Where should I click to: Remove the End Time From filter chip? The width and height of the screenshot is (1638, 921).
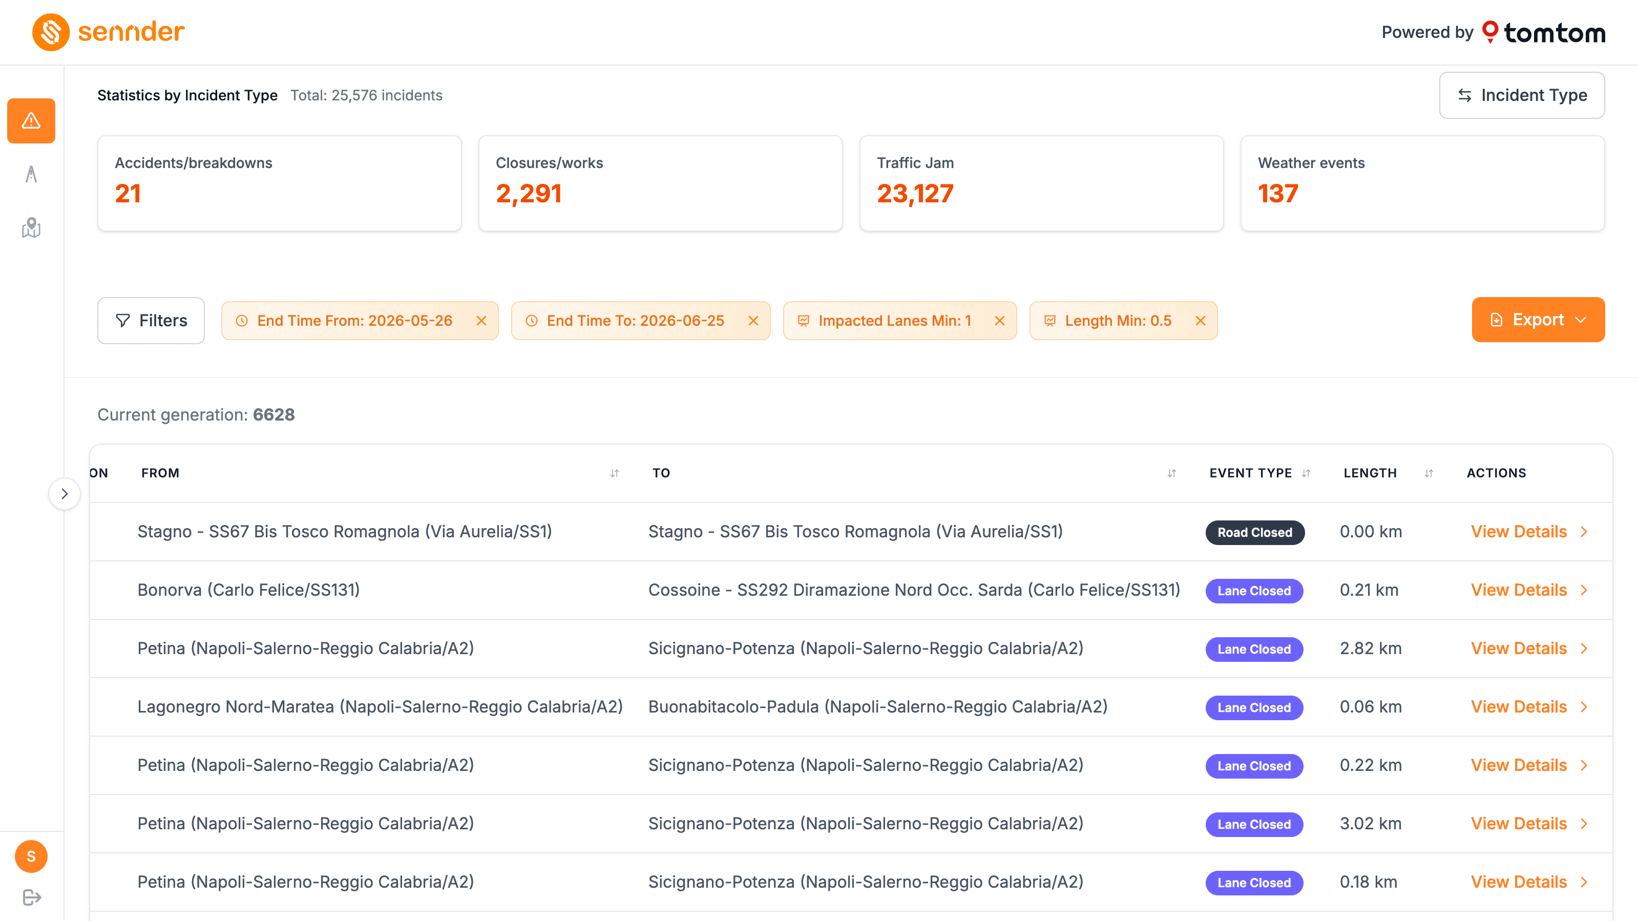coord(481,321)
